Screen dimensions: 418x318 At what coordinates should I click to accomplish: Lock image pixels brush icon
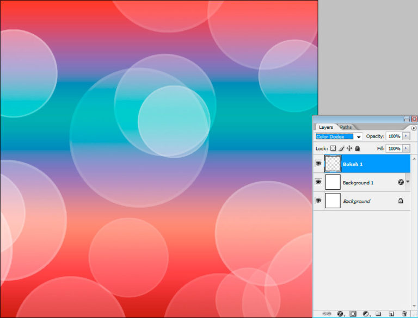pos(341,148)
